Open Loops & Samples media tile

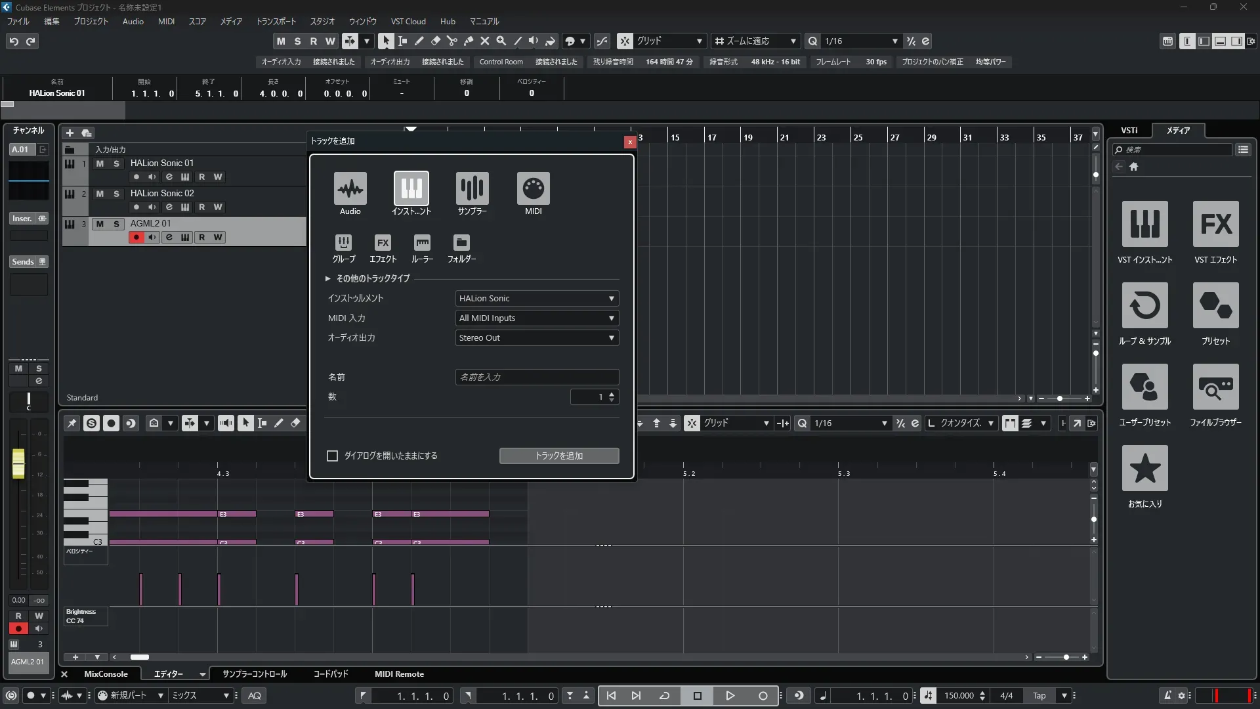(x=1144, y=306)
